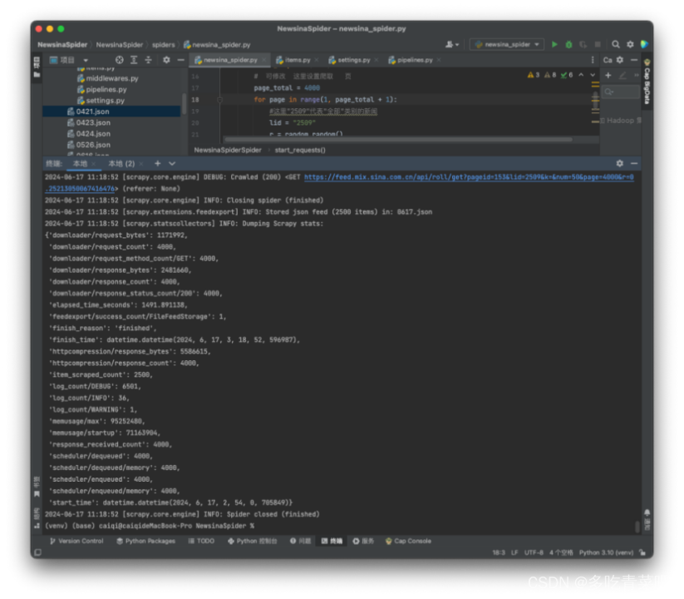684x599 pixels.
Task: Click spiders breadcrumb in navigation bar
Action: [163, 45]
